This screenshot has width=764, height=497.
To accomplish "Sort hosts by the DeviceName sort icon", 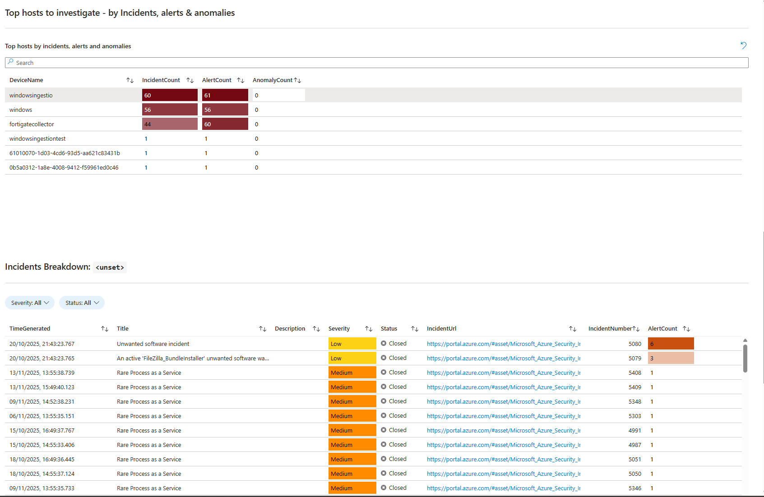I will pos(130,80).
